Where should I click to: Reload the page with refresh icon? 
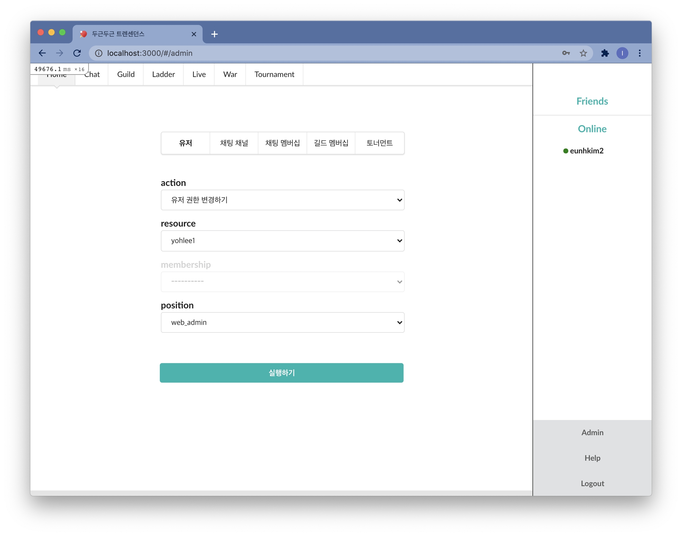click(77, 53)
